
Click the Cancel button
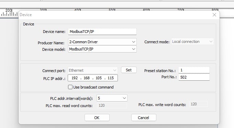[144, 118]
